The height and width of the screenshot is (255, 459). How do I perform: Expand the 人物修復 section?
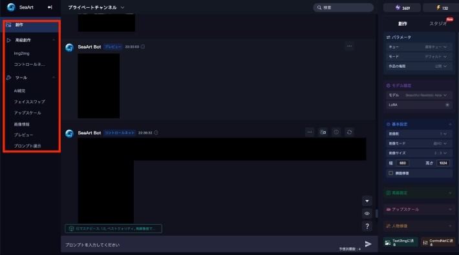pos(450,226)
